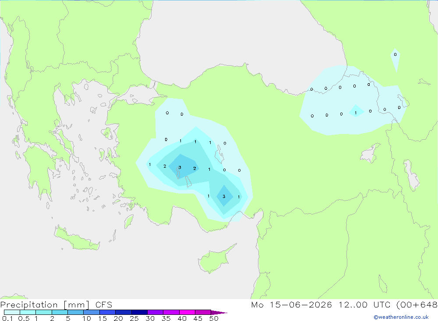Viewport: 438px width, 321px height.
Task: Click the '2' value right of the western '3'
Action: tap(195, 169)
